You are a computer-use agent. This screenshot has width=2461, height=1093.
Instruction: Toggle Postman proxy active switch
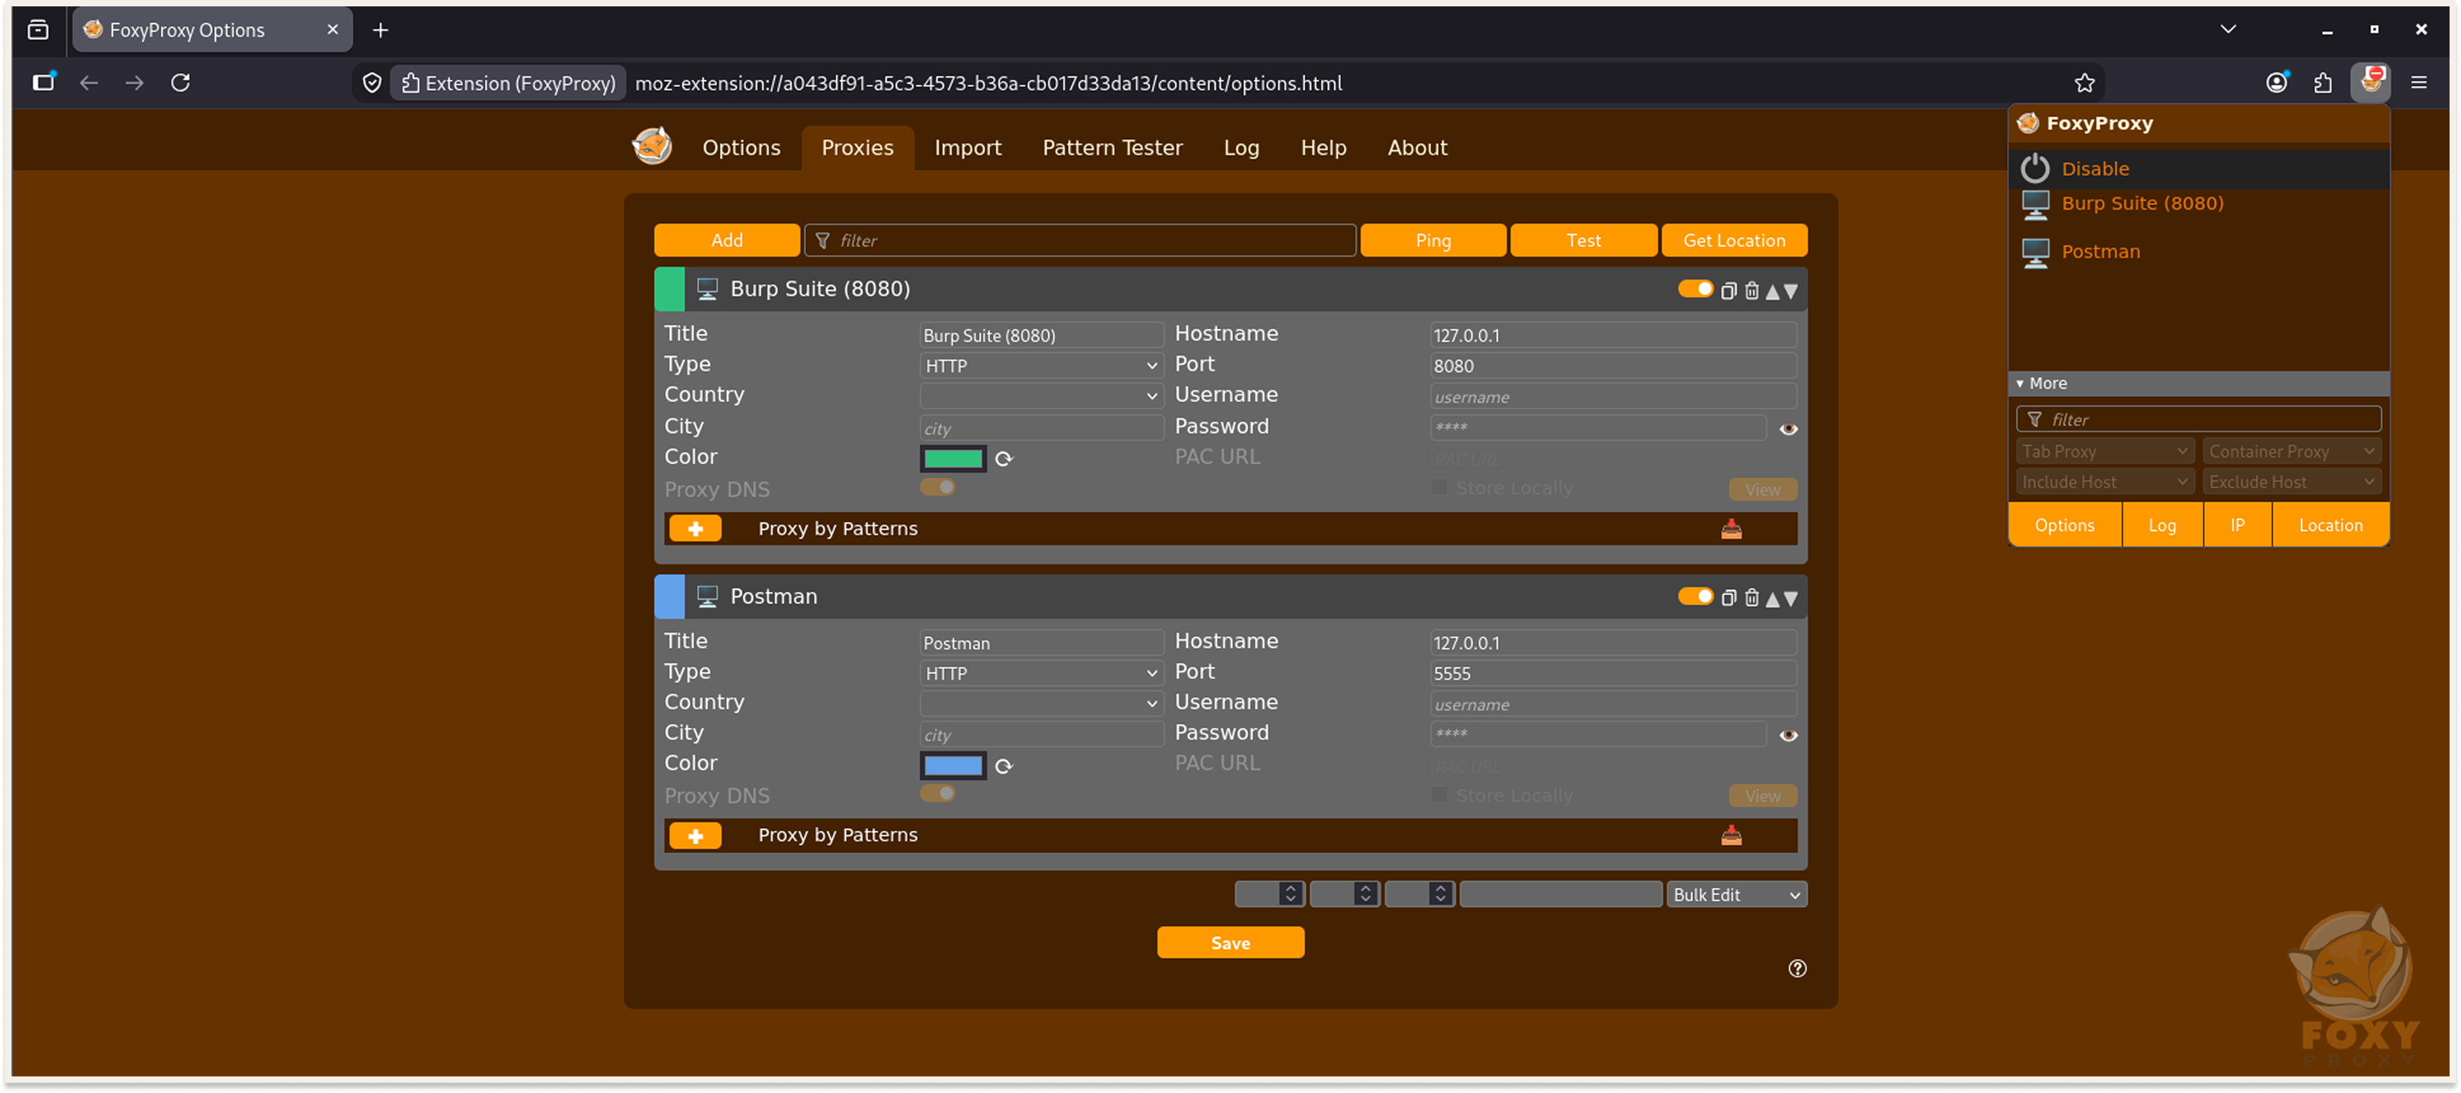(1696, 596)
